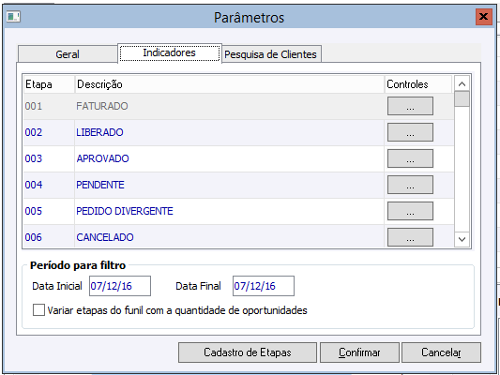Click the Controles column header
Screen dimensions: 500x375
click(418, 84)
